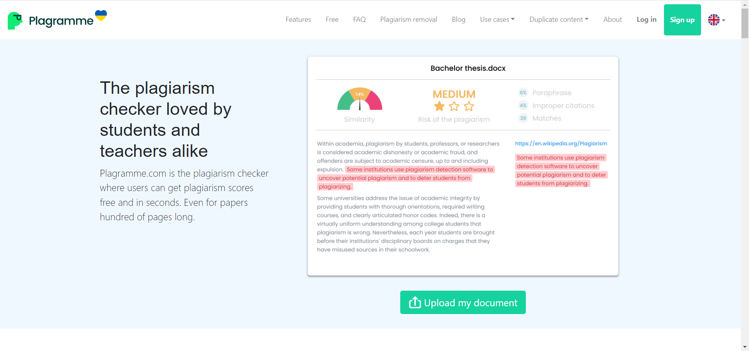The image size is (749, 351).
Task: Click the MEDIUM risk label
Action: [454, 94]
